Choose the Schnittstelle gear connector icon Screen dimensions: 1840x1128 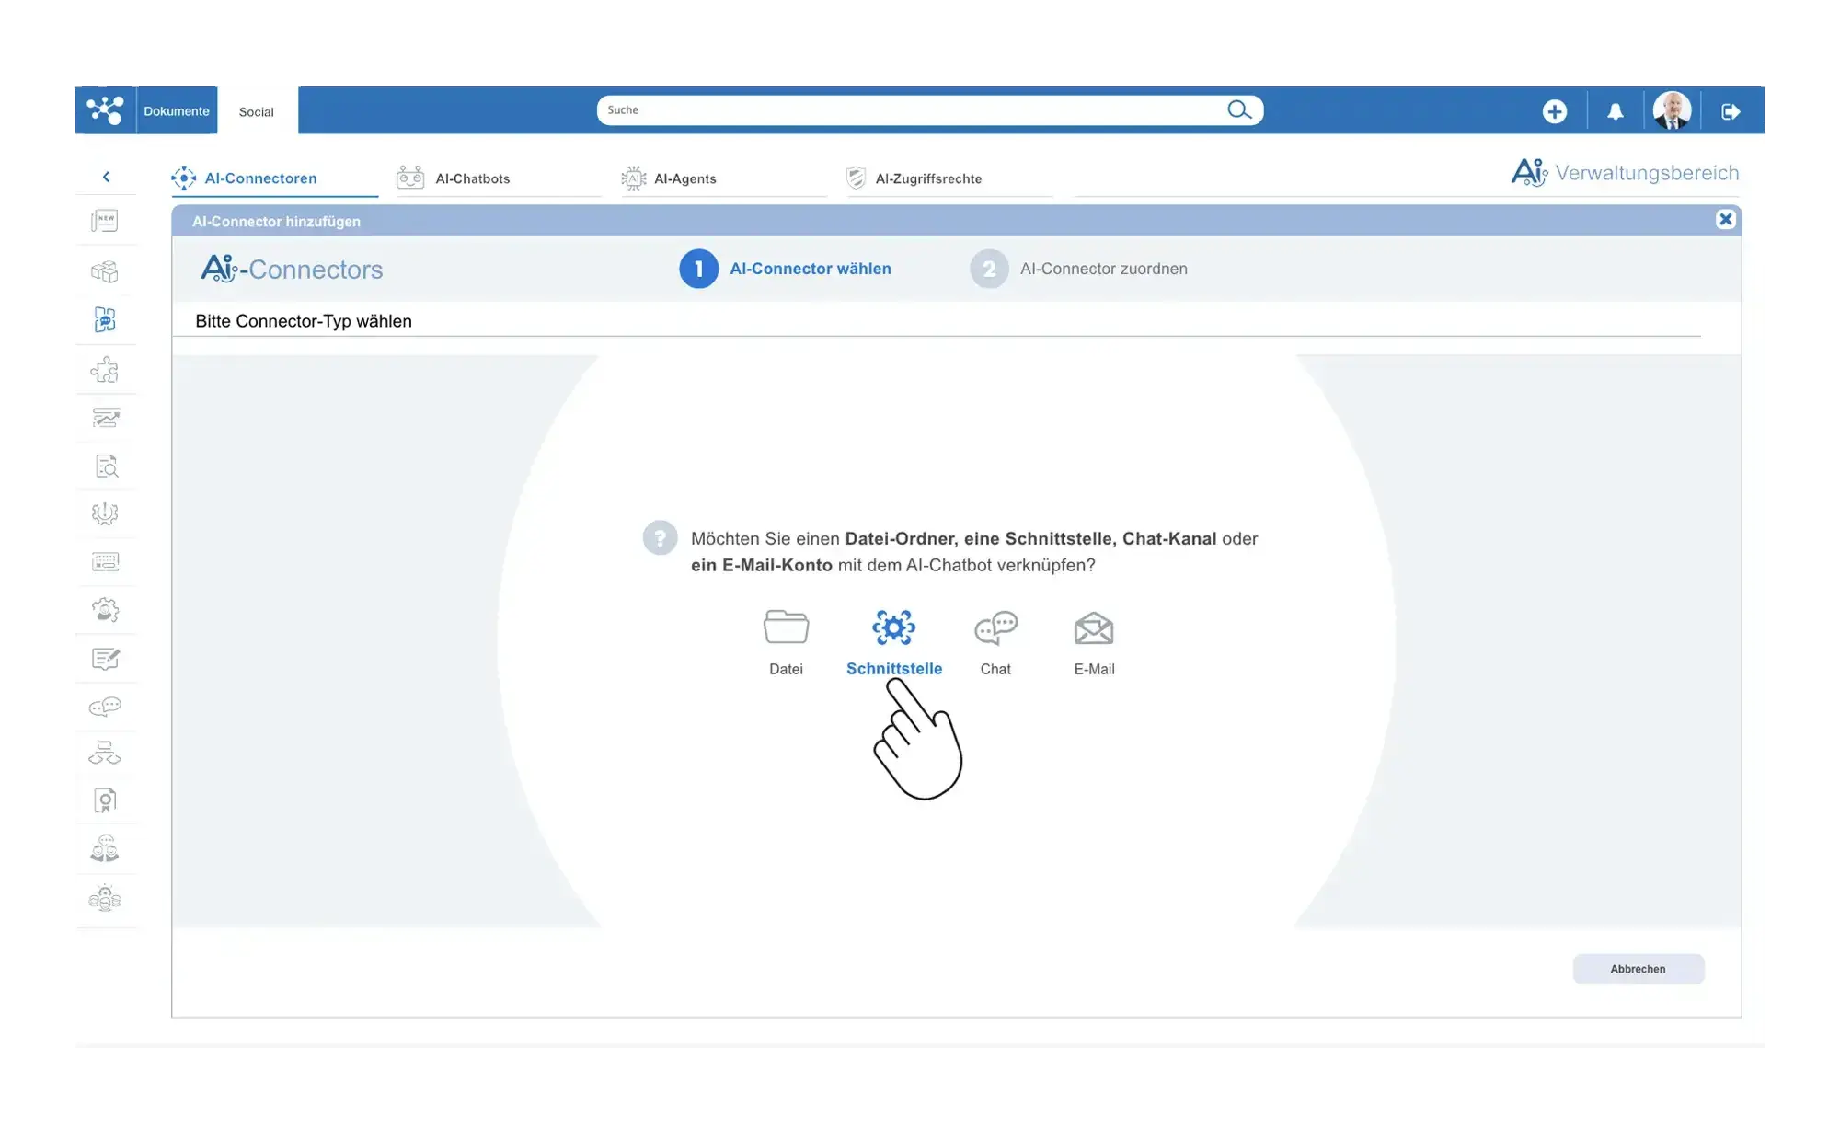(x=893, y=627)
